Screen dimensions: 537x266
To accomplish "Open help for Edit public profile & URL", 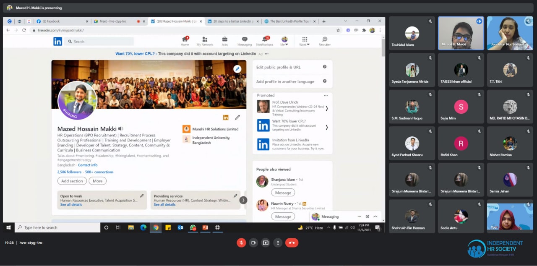I will pyautogui.click(x=325, y=67).
